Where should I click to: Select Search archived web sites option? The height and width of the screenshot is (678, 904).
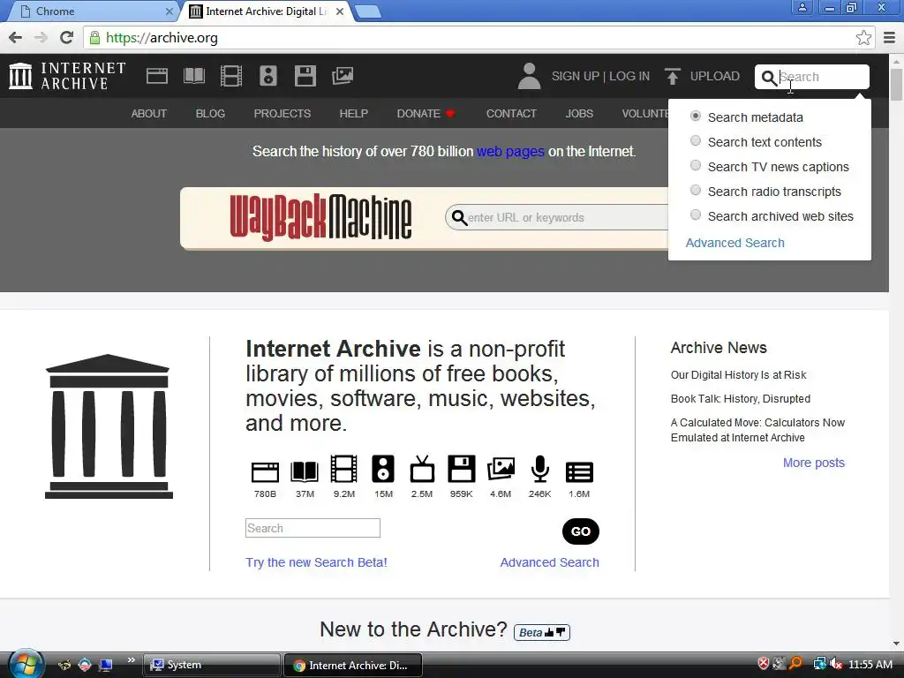pos(696,215)
